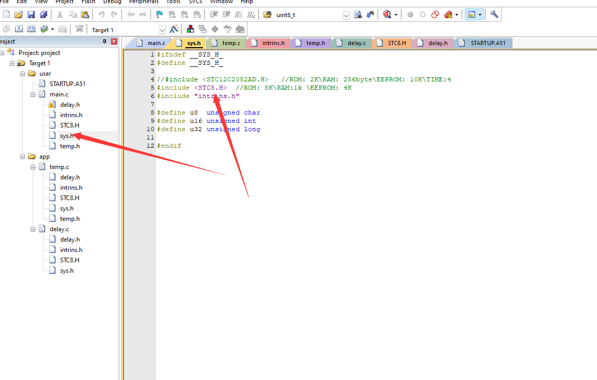This screenshot has width=597, height=380.
Task: Switch to the intrins.h editor tab
Action: tap(269, 43)
